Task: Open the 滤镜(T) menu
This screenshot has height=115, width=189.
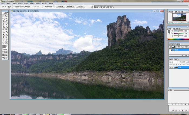Action: click(32, 4)
